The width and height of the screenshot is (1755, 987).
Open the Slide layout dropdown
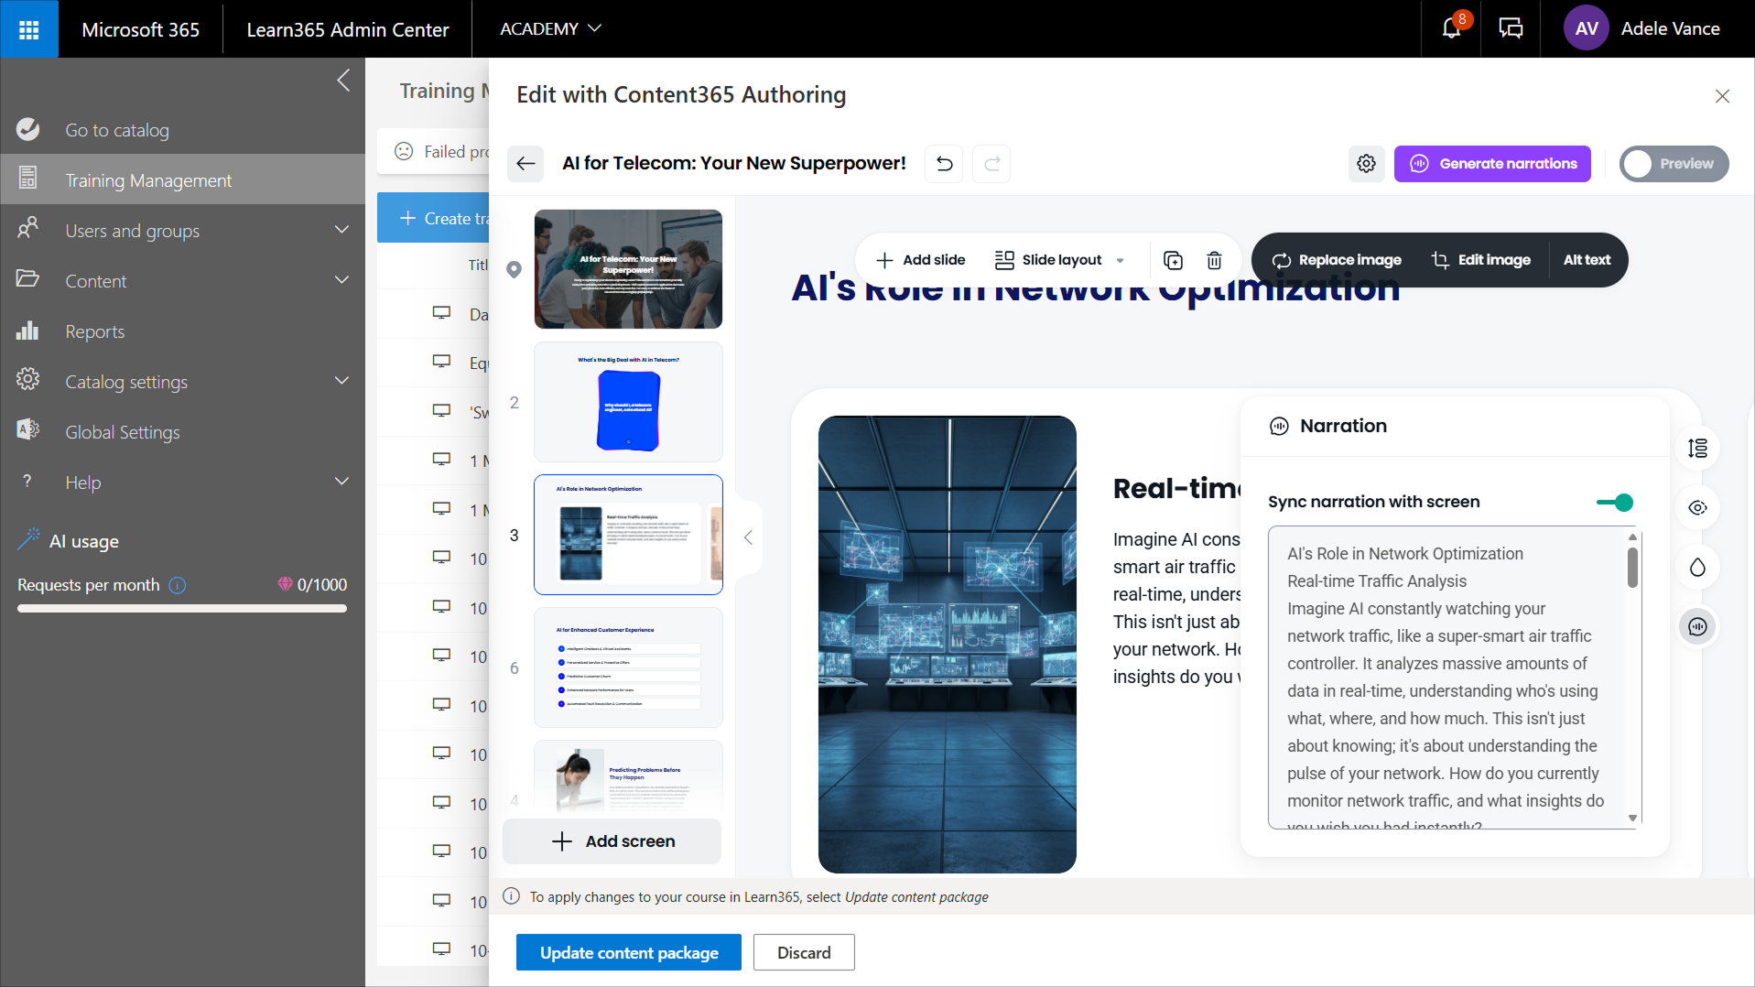(1059, 260)
